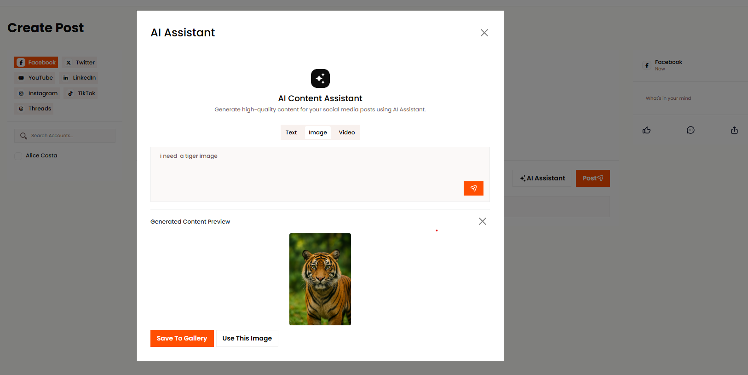This screenshot has height=375, width=748.
Task: Click the comment bubble icon in preview
Action: (690, 130)
